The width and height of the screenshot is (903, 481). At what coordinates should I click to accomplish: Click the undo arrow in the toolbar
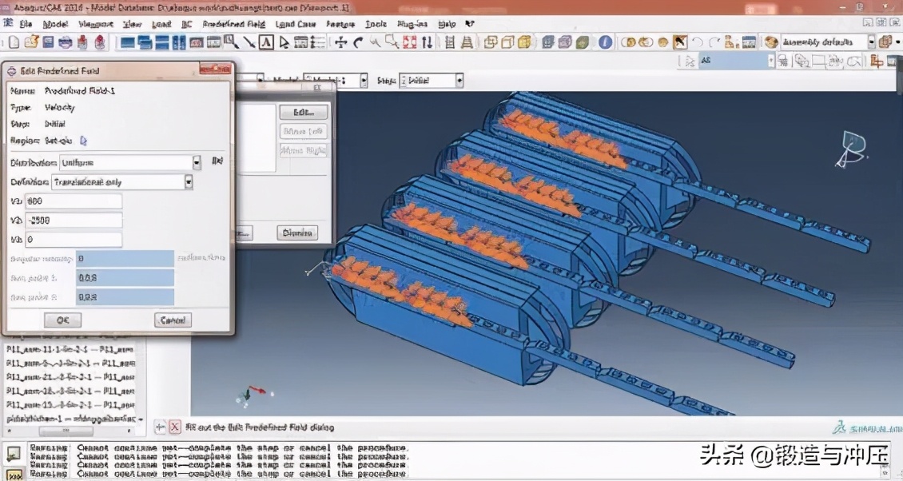tap(698, 42)
